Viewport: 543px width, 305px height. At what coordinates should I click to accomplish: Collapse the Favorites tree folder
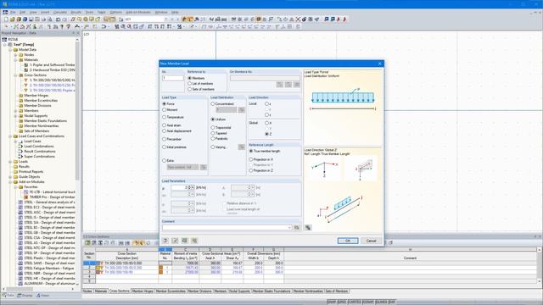coord(15,186)
